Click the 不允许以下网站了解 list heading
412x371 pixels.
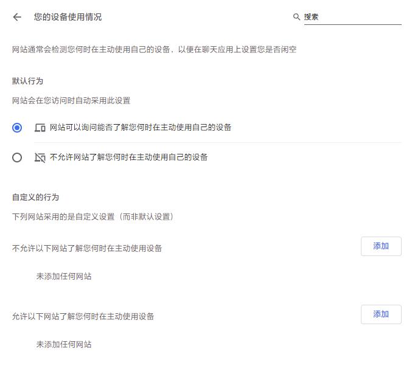click(87, 248)
